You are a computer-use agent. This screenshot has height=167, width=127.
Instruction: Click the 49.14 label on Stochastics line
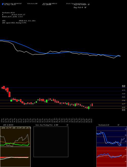click(123, 139)
